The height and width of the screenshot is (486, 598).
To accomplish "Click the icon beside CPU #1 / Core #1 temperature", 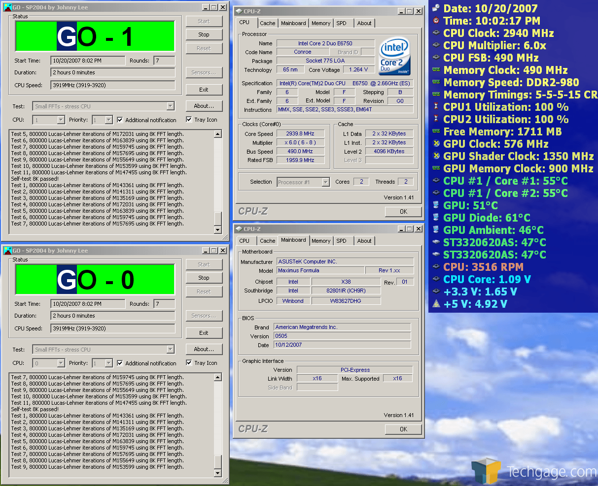I will [x=436, y=181].
